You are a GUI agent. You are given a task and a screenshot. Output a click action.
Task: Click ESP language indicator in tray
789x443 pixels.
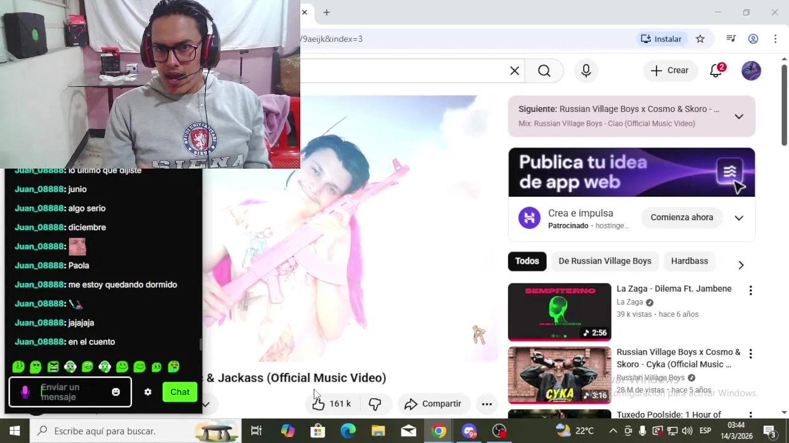(x=705, y=431)
